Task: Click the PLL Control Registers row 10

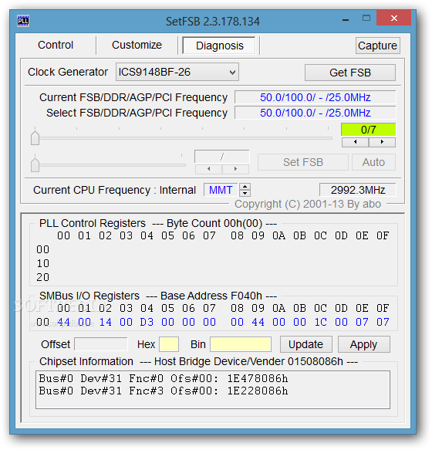Action: (x=42, y=263)
